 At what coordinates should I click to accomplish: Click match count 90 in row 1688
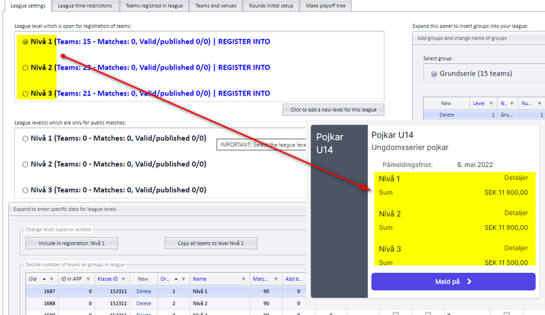[266, 303]
